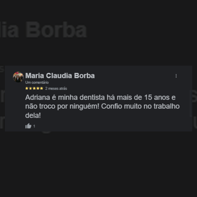
Task: Click the blurred 'Borba' heading in background
Action: [x=56, y=30]
